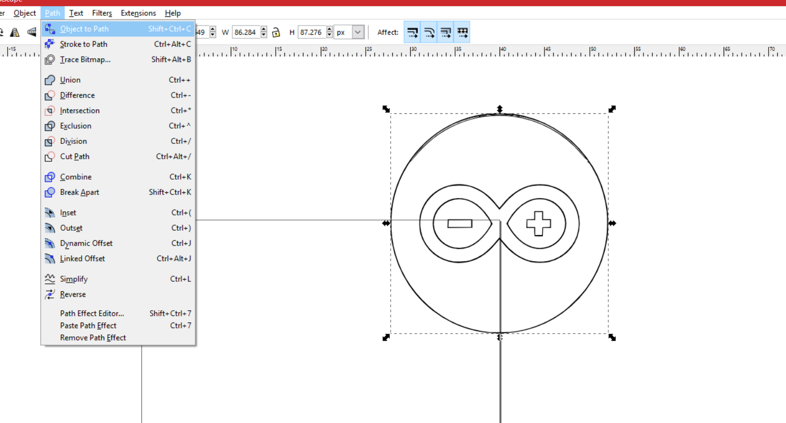Click inside the H value input field
This screenshot has width=786, height=423.
(x=310, y=32)
